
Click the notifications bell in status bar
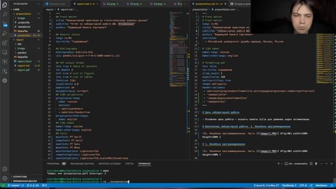pyautogui.click(x=332, y=185)
